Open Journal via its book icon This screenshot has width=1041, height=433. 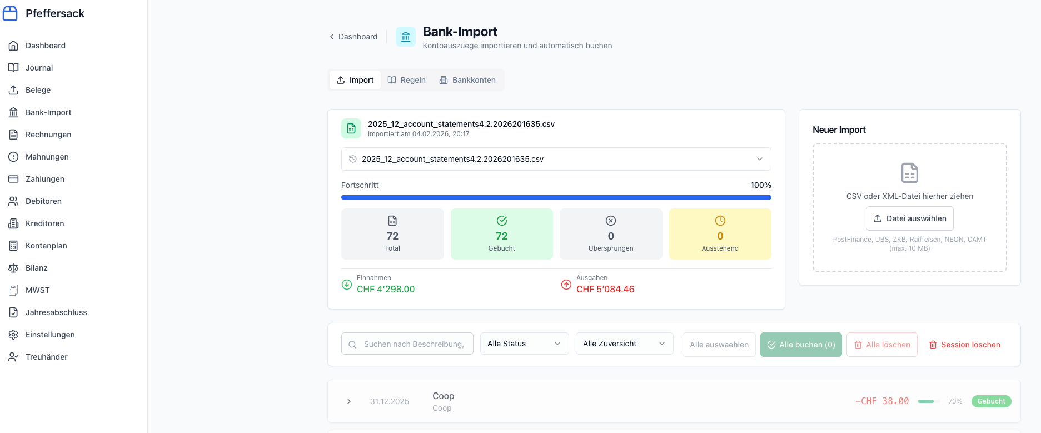pos(13,68)
